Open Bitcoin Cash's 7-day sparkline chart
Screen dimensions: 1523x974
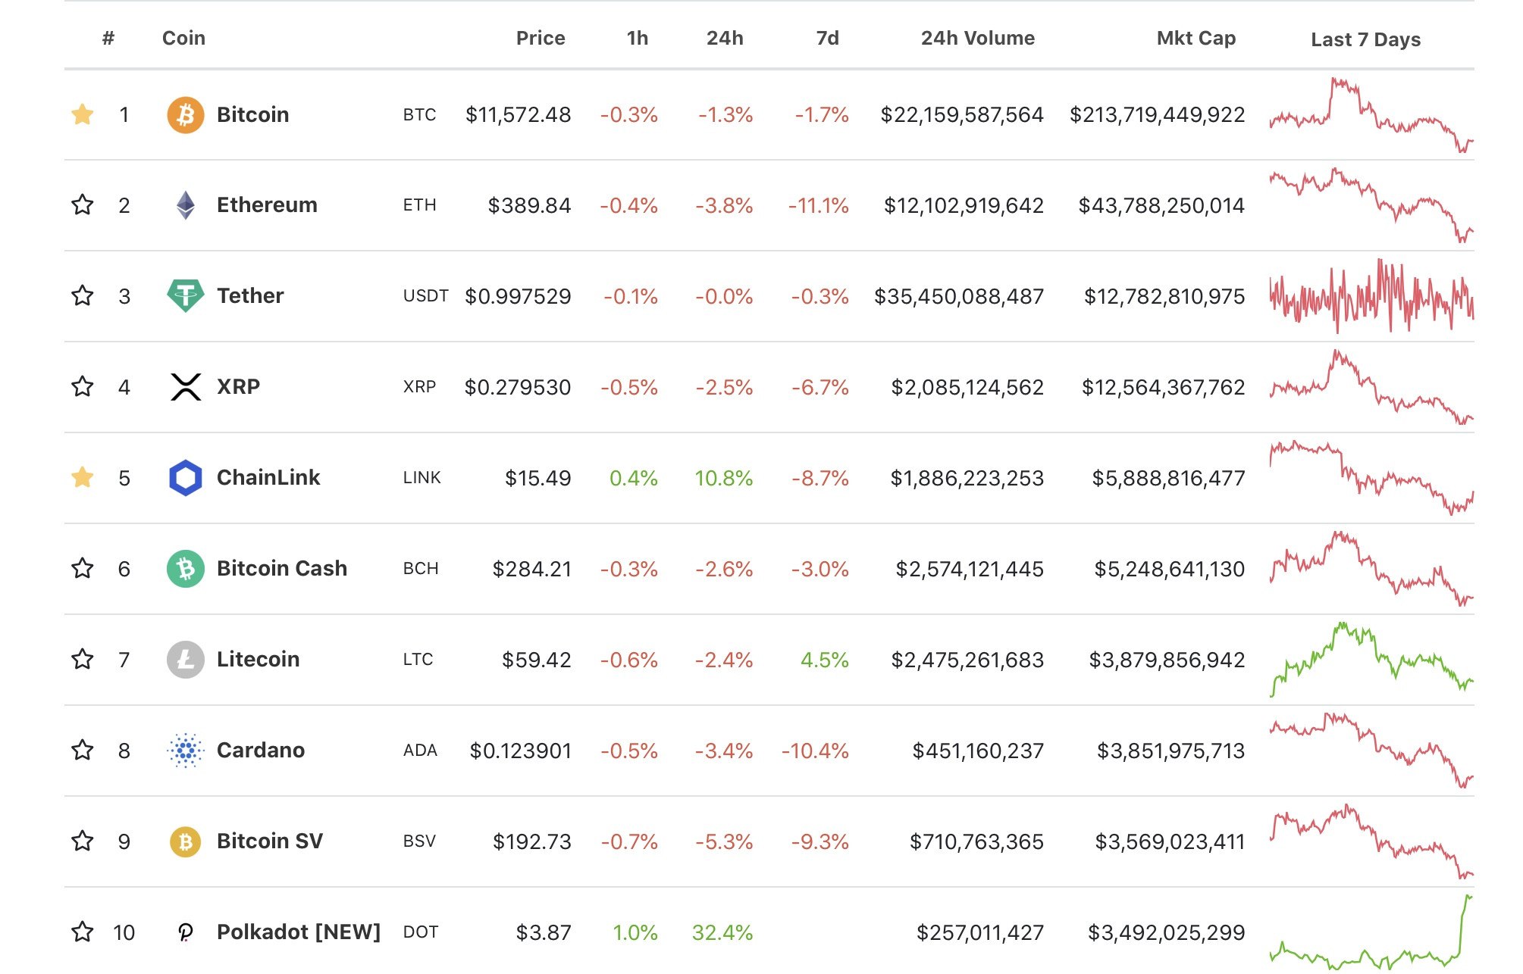click(1371, 569)
